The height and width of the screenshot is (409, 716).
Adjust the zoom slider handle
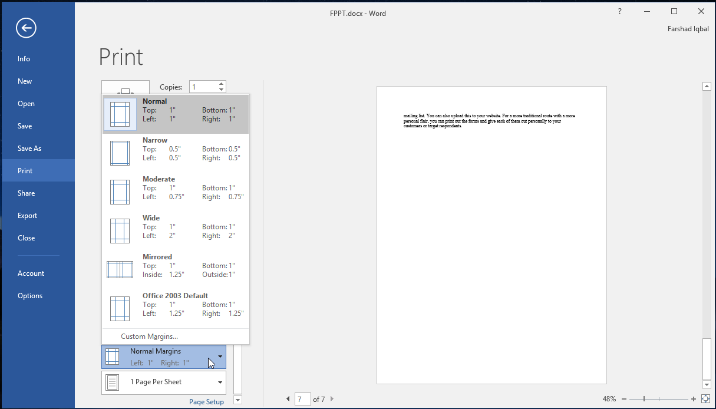point(644,399)
